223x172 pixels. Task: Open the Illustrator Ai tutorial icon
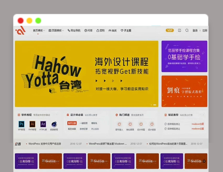click(33, 124)
